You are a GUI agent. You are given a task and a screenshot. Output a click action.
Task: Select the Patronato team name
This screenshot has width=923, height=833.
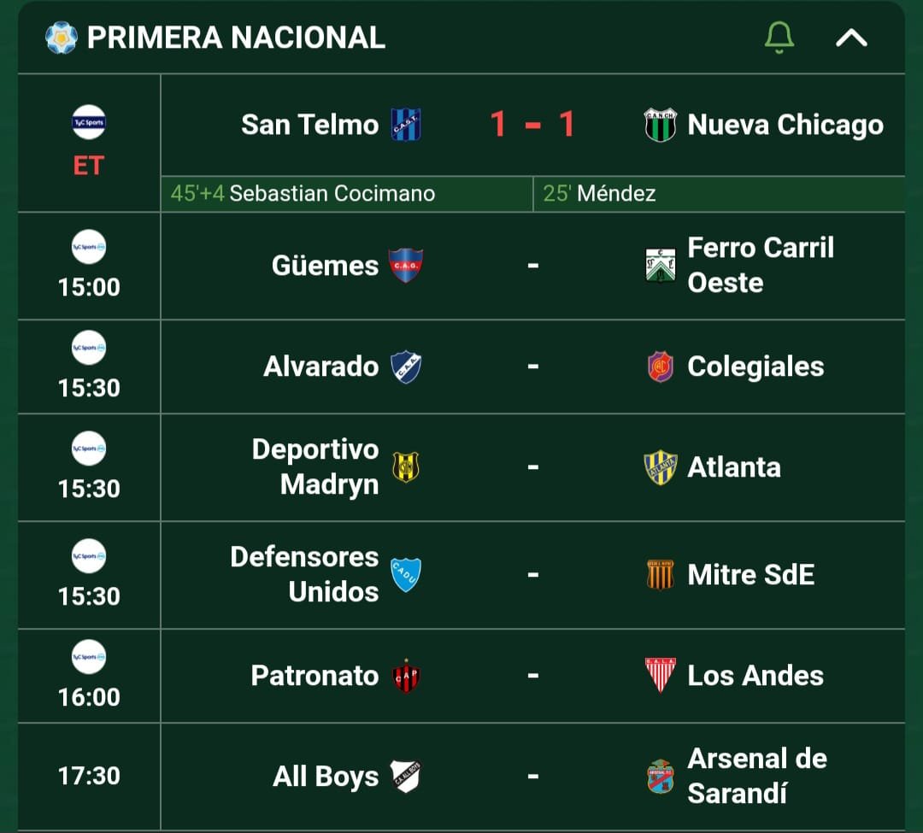pos(315,675)
